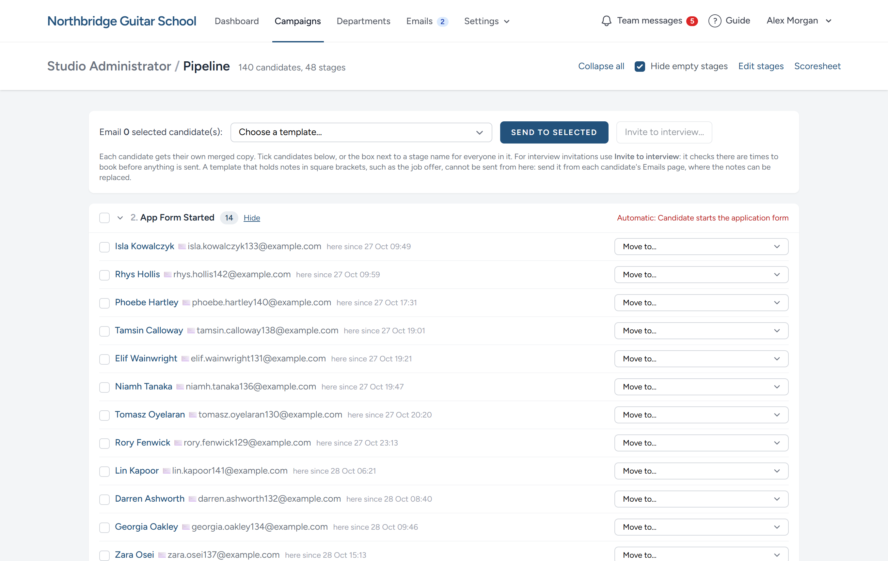Click the envelope icon beside tomasz.oyelaran130@example.com
Viewport: 888px width, 561px height.
(193, 415)
